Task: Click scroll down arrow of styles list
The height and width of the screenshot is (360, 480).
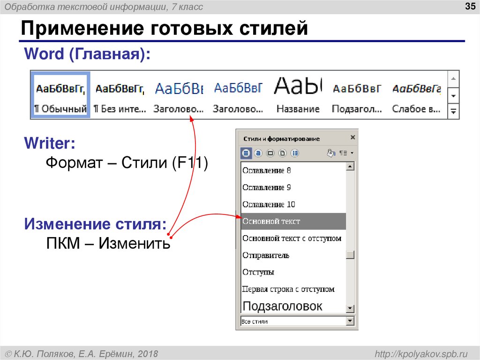Action: 350,308
